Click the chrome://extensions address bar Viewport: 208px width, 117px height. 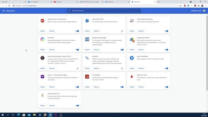click(x=96, y=6)
